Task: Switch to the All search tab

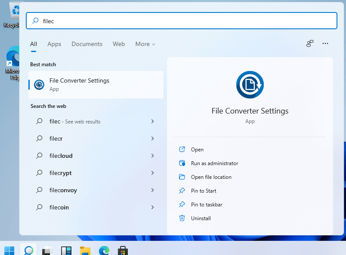Action: tap(34, 44)
